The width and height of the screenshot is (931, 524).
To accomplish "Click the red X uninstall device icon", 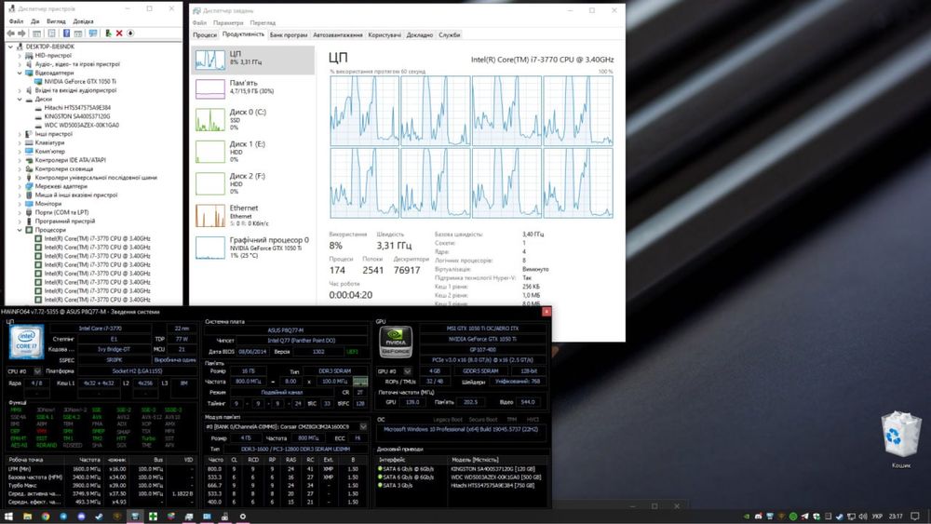I will pyautogui.click(x=119, y=34).
